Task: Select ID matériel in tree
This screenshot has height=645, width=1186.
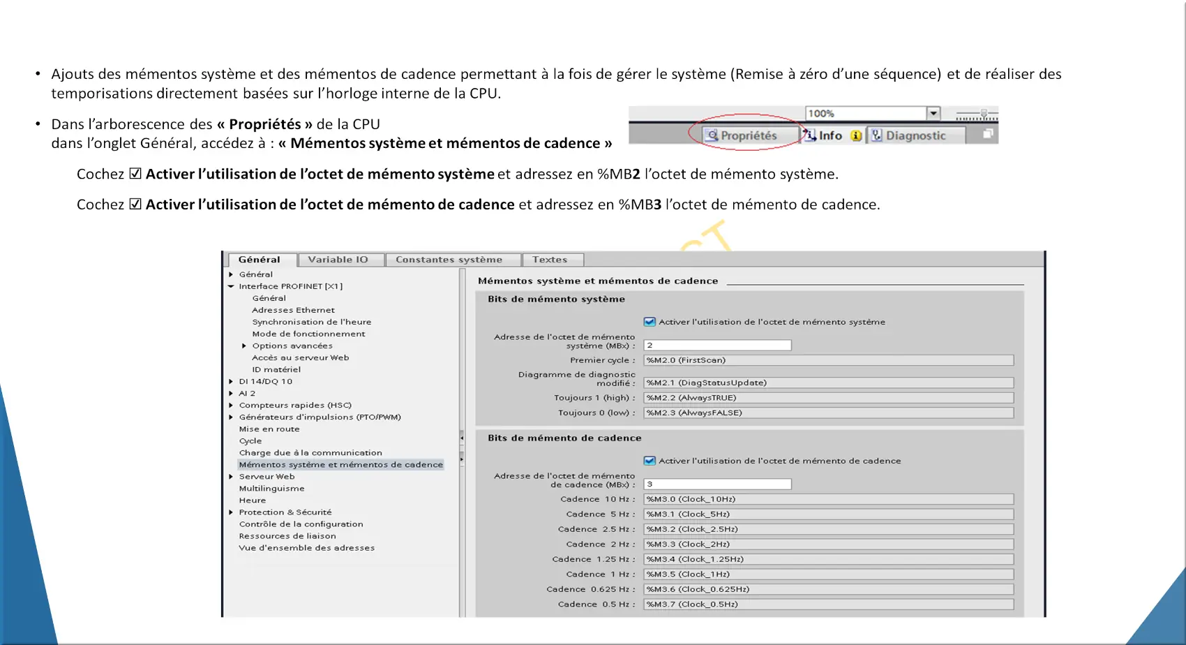Action: coord(277,369)
